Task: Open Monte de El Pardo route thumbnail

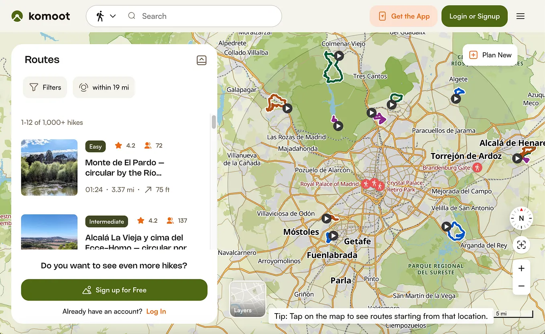Action: pyautogui.click(x=49, y=167)
